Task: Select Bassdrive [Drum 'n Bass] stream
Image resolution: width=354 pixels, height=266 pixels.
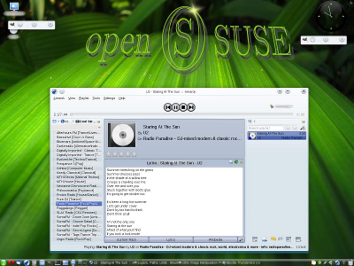Action: 75,137
